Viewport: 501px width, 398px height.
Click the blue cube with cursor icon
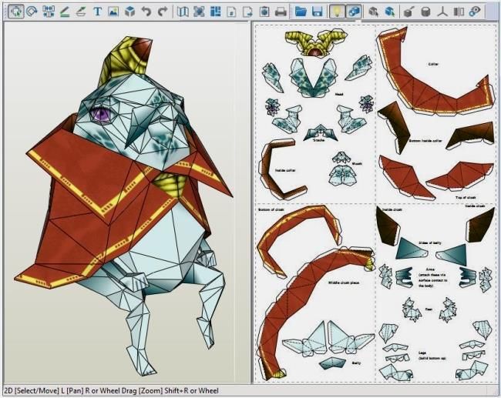389,12
